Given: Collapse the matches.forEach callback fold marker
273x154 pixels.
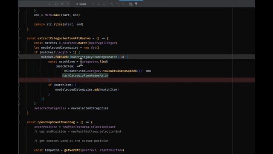Looking at the screenshot, I should pyautogui.click(x=19, y=57).
